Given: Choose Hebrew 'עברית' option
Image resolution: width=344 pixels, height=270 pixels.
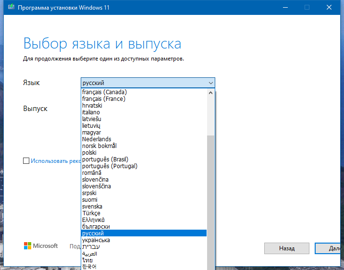Looking at the screenshot, I should coord(144,247).
